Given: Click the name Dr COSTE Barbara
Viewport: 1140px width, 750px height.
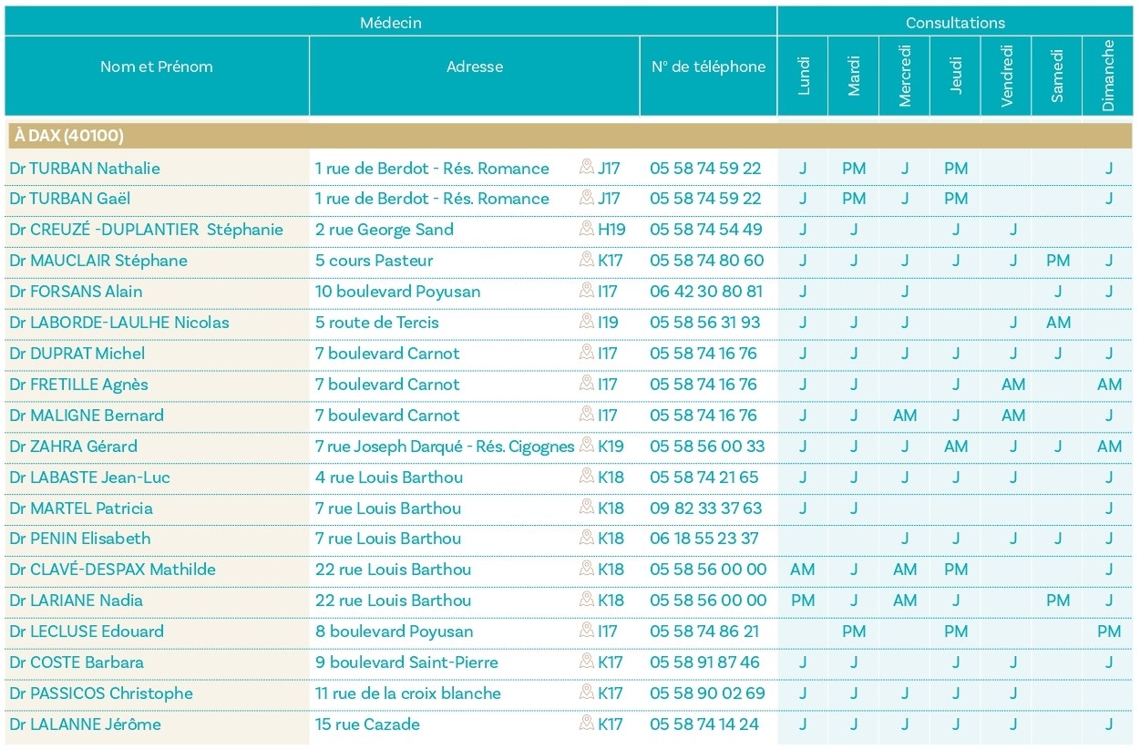Looking at the screenshot, I should click(x=77, y=662).
